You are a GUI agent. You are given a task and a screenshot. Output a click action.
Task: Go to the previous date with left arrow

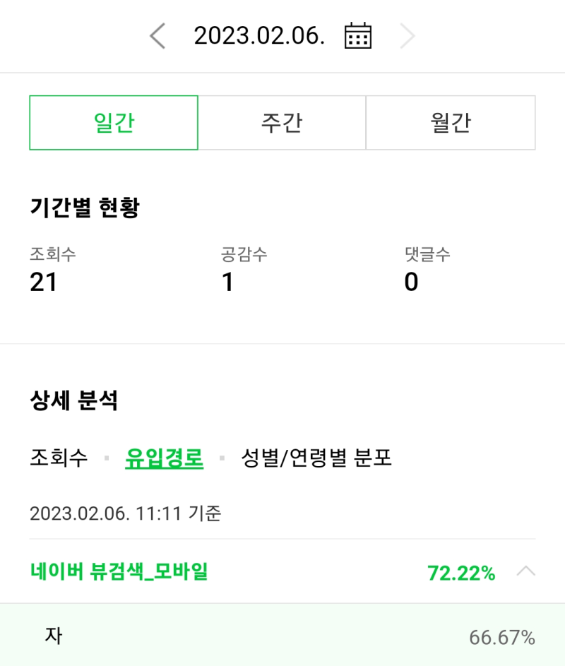pyautogui.click(x=157, y=36)
